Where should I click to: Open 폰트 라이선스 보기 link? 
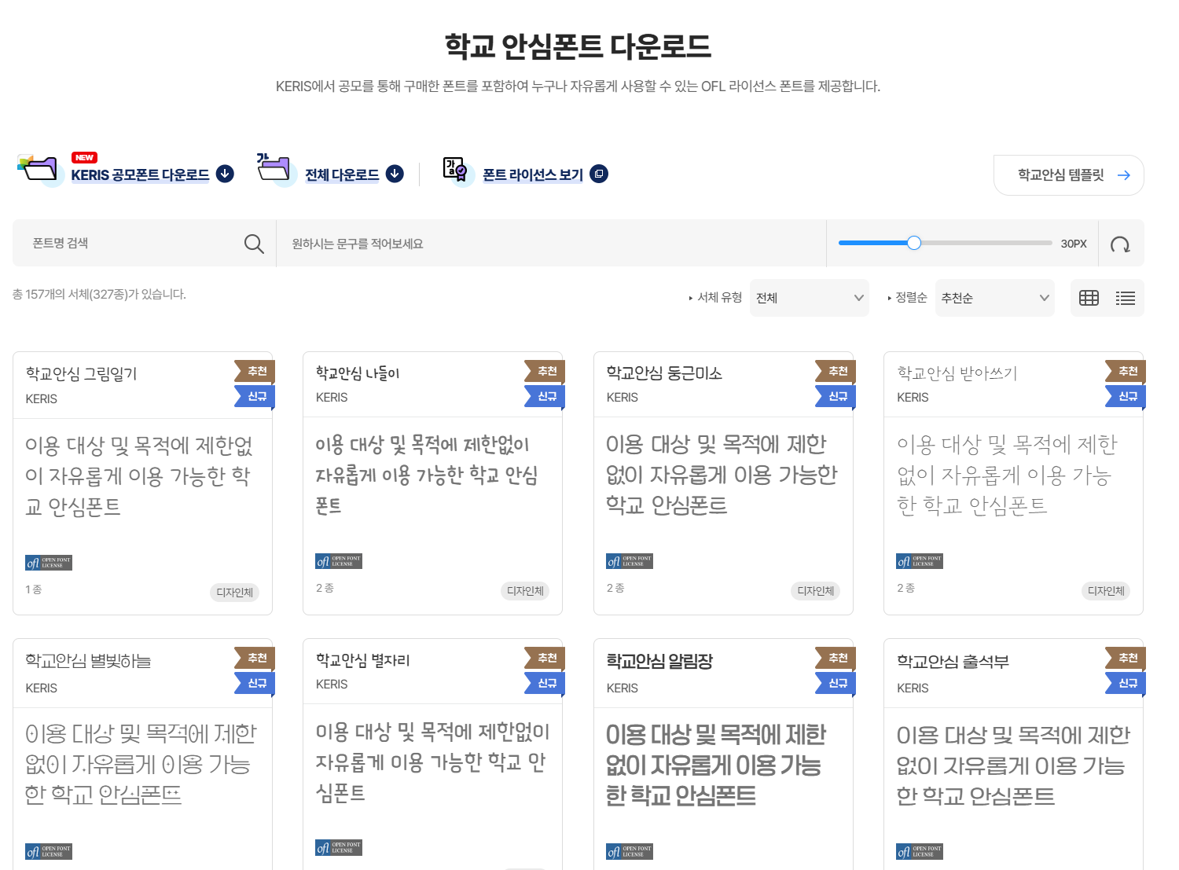533,174
